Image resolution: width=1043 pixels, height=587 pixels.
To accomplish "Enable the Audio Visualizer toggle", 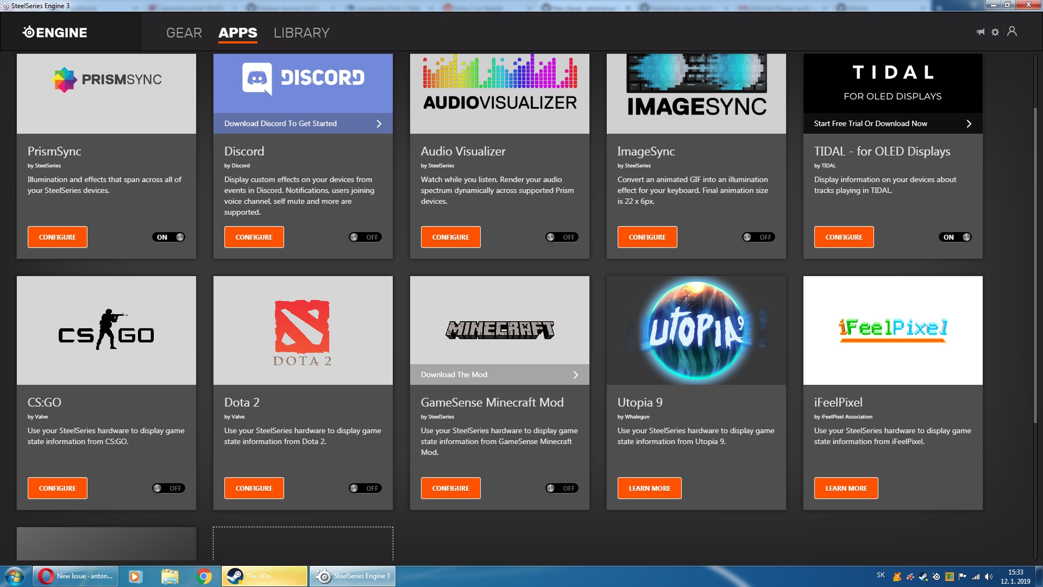I will click(562, 237).
